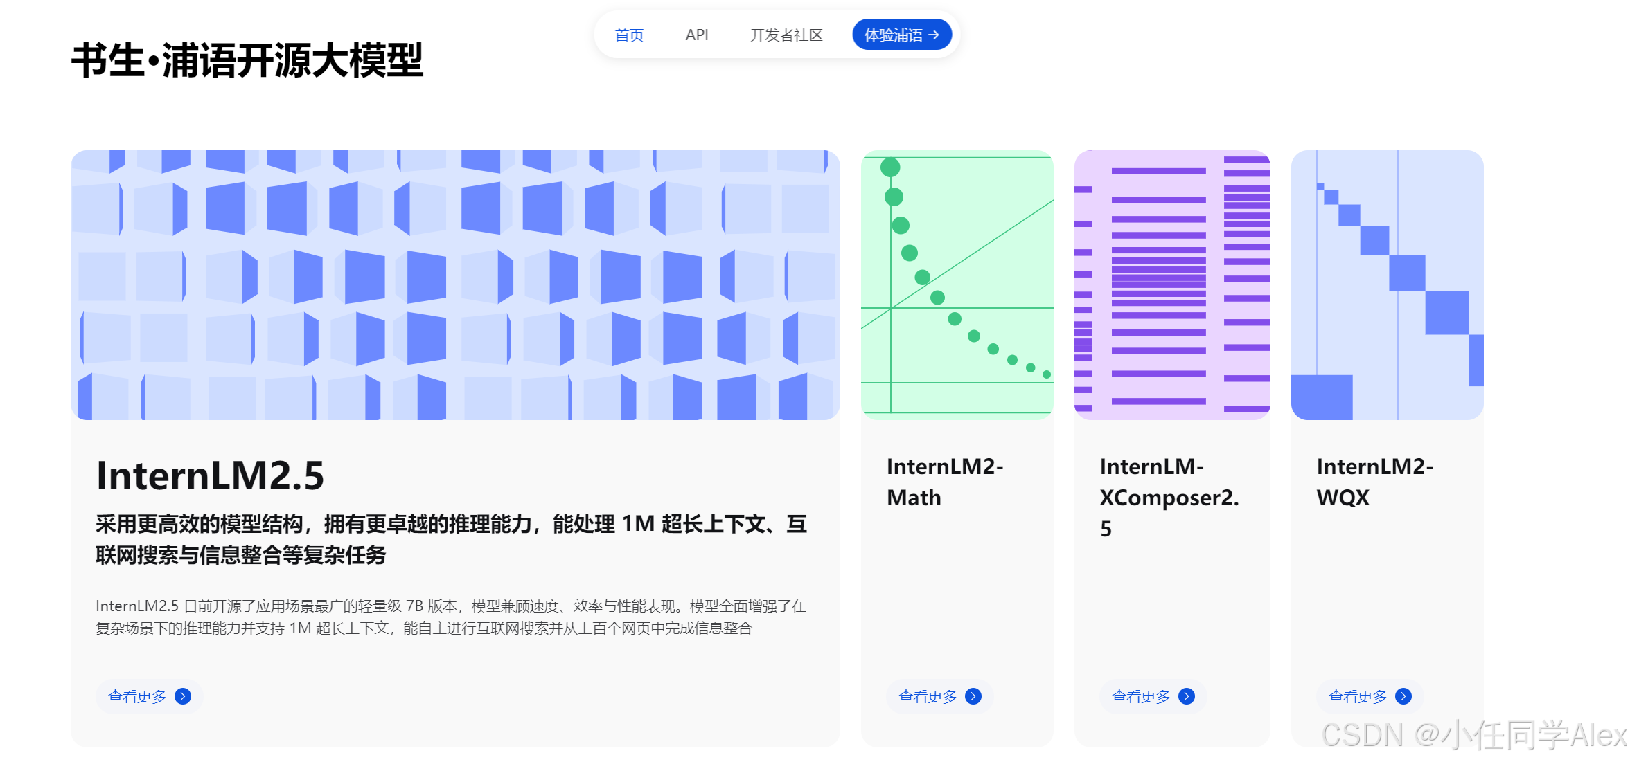Click the blue cubes InternLM2.5 banner image
The height and width of the screenshot is (762, 1630).
[455, 284]
